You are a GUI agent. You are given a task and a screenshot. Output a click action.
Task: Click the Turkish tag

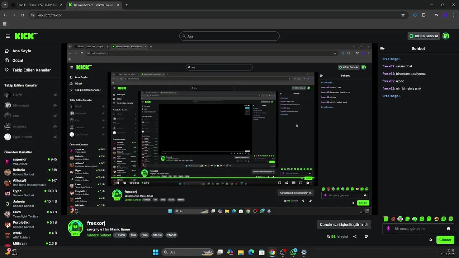(x=120, y=235)
